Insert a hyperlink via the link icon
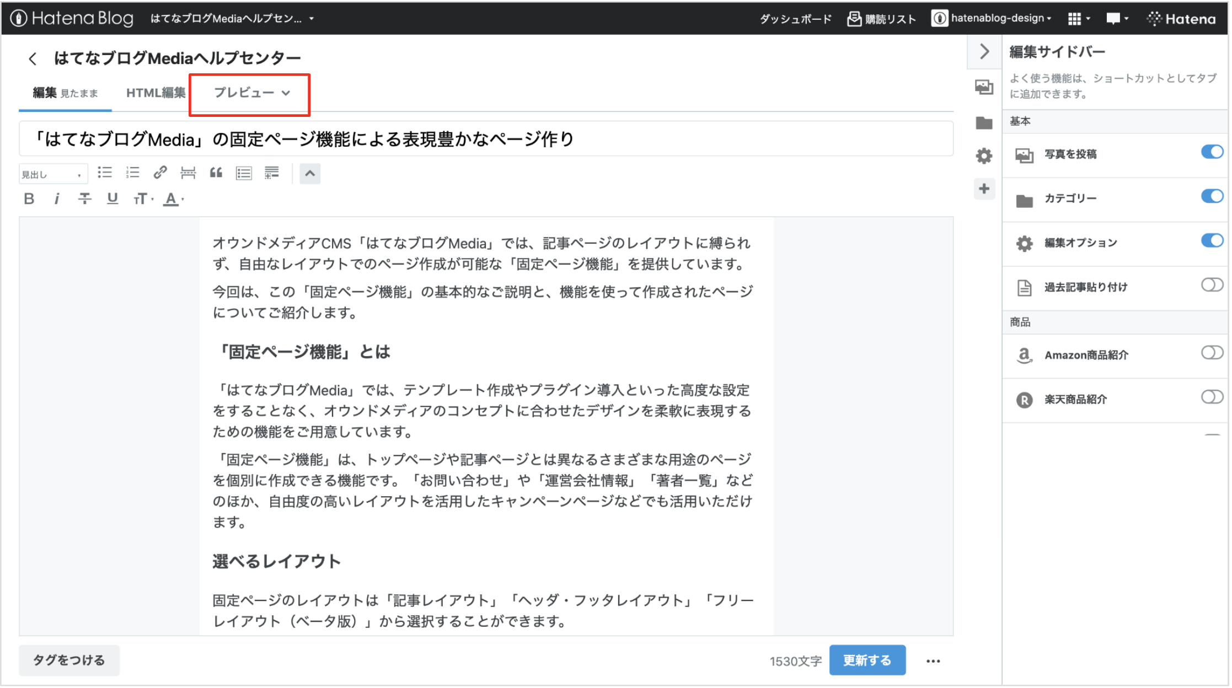The width and height of the screenshot is (1232, 688). [160, 173]
